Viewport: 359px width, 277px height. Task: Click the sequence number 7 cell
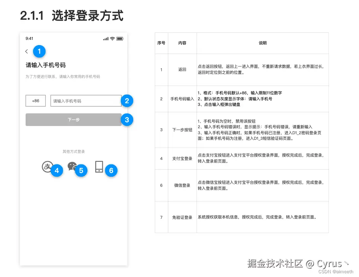click(x=161, y=217)
